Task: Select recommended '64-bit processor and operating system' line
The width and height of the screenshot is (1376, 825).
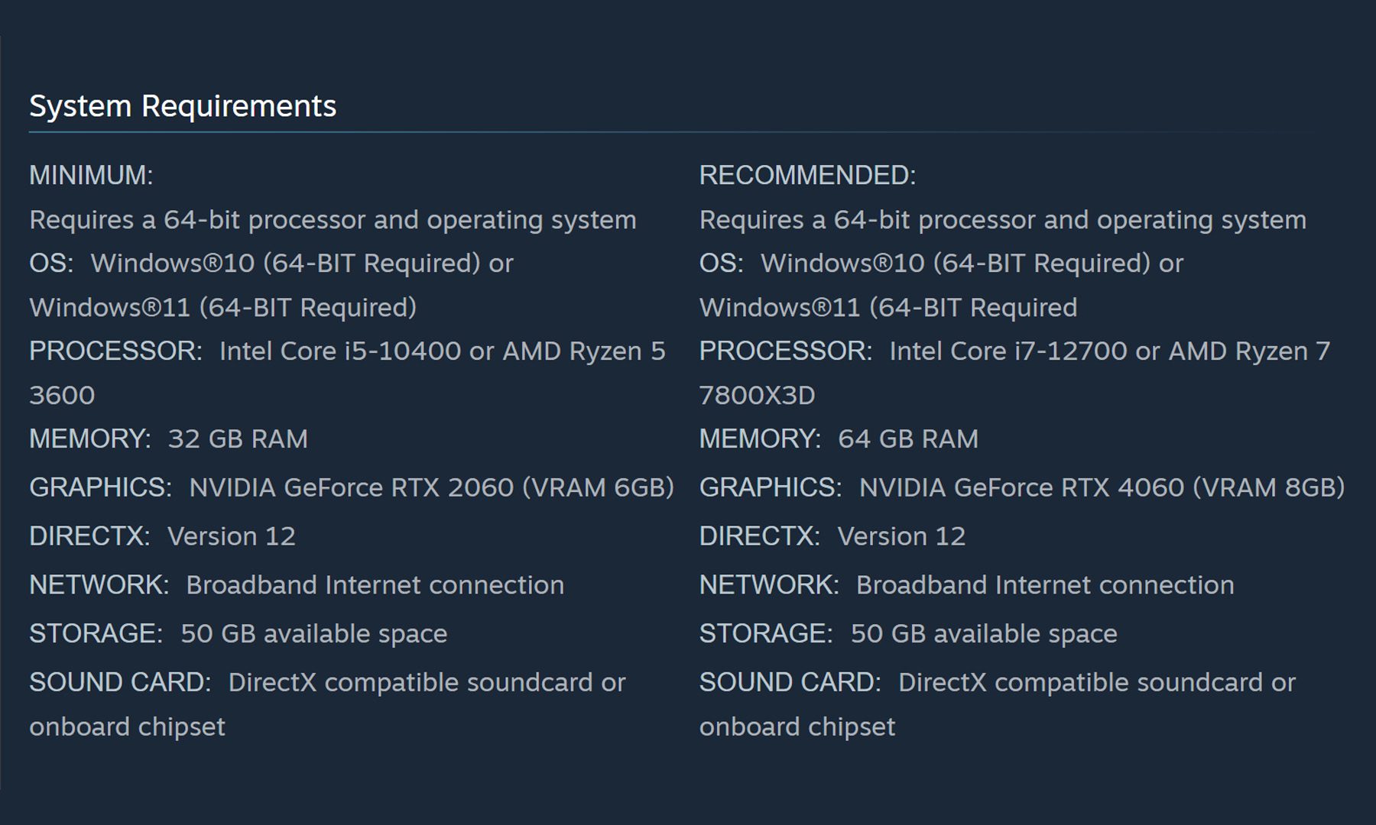Action: [x=1003, y=220]
